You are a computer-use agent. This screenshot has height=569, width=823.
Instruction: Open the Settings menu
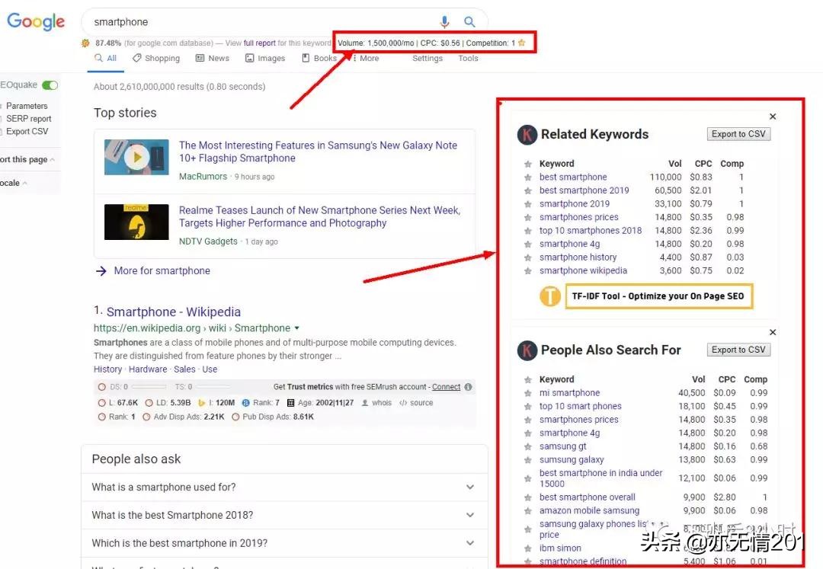[428, 58]
